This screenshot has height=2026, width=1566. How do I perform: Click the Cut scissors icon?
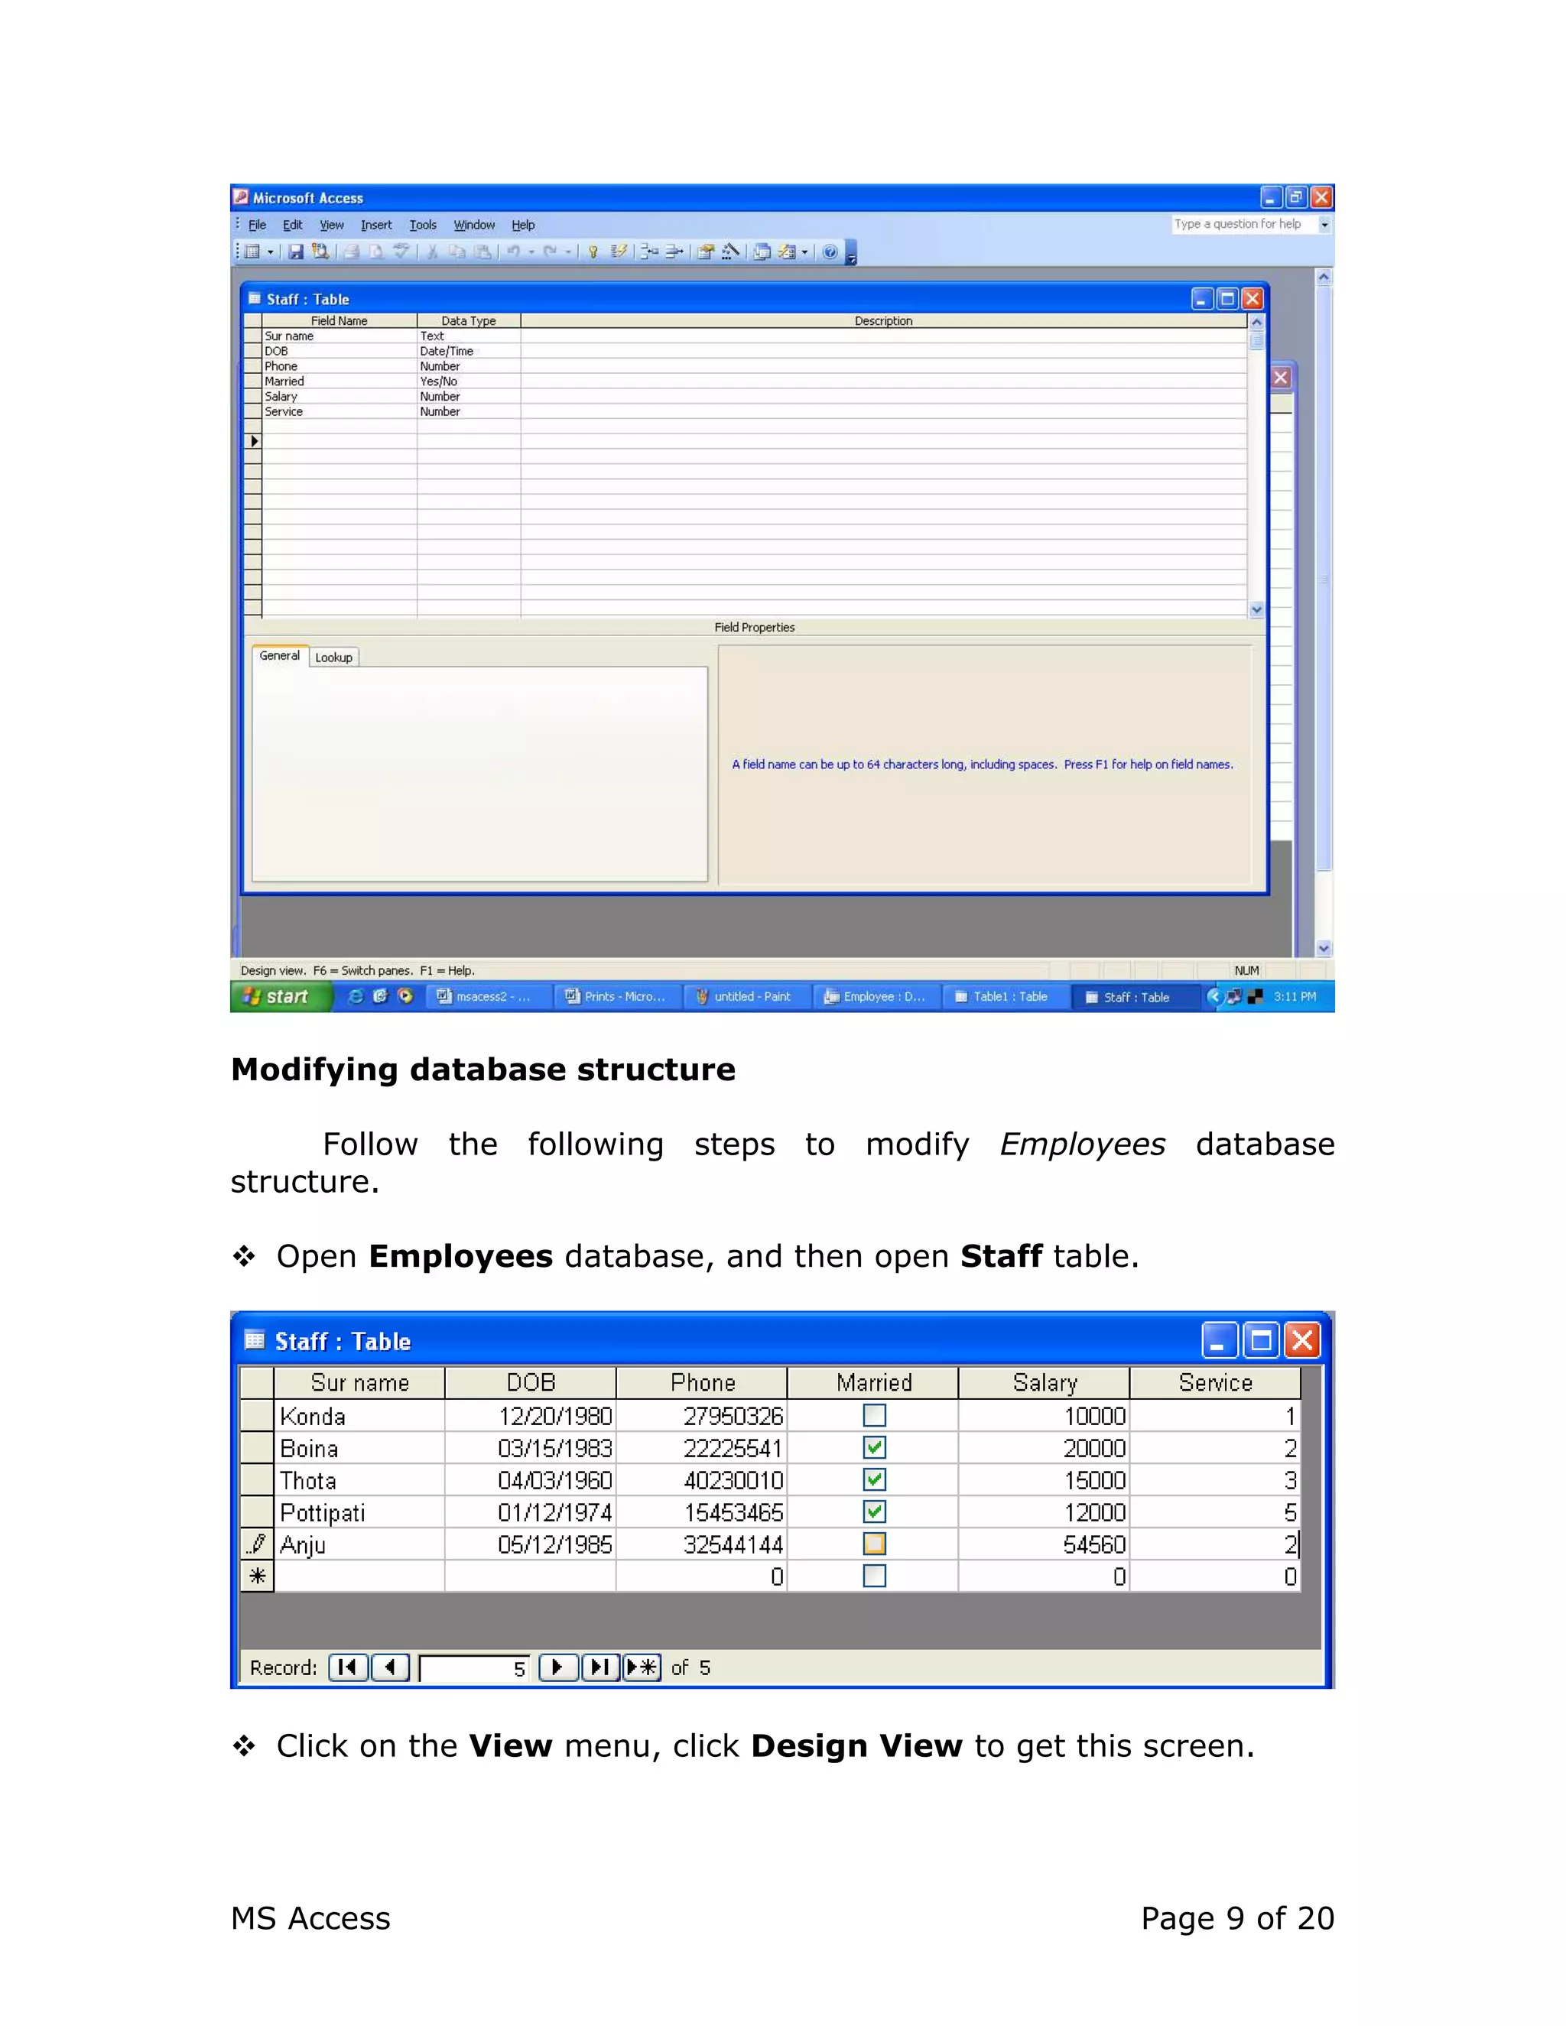(432, 252)
